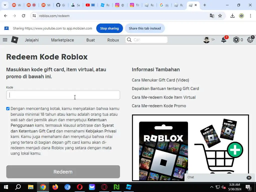
Task: Open the Windows notification center
Action: coord(248,187)
